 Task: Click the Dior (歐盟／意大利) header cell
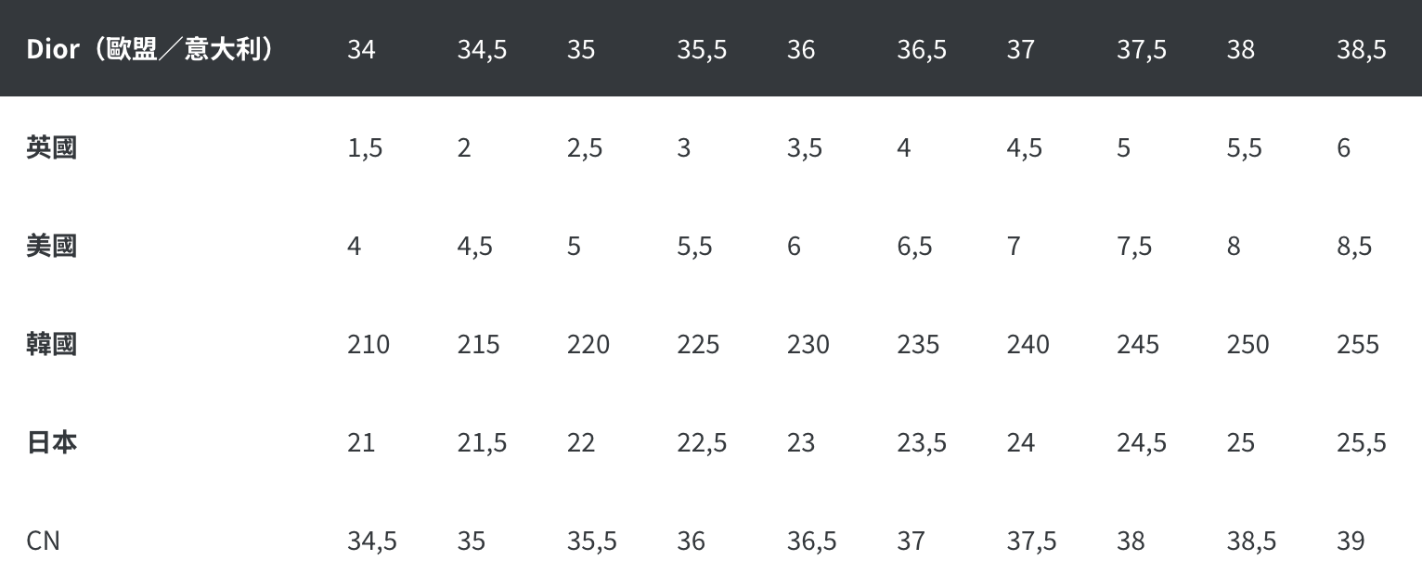point(149,49)
